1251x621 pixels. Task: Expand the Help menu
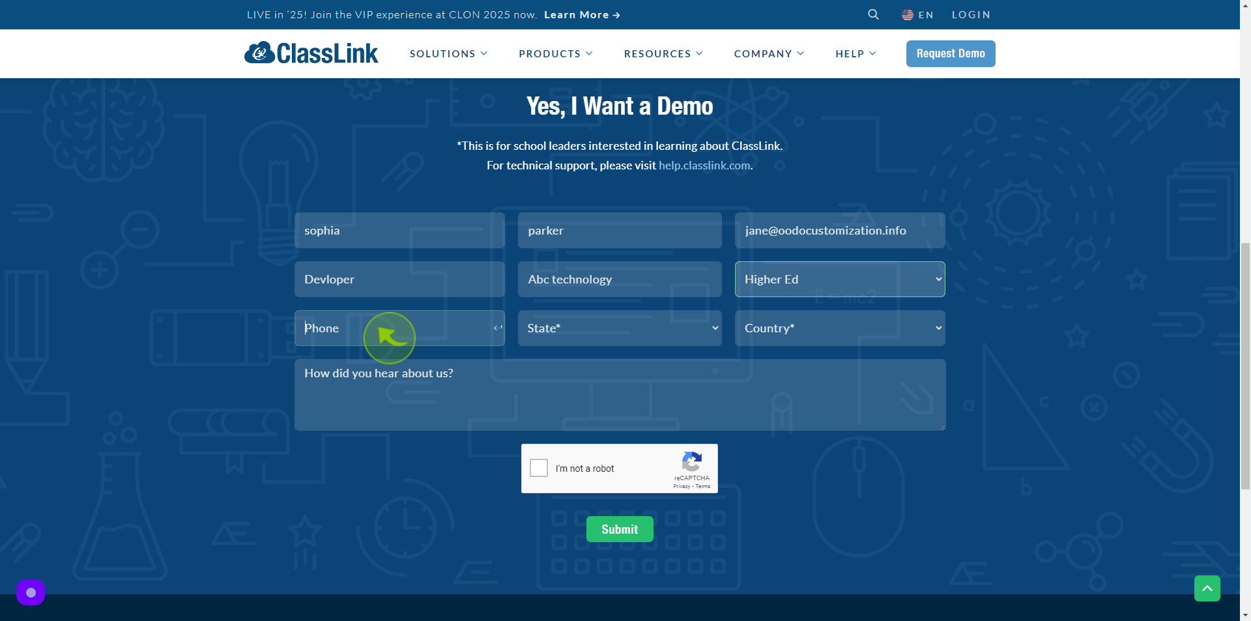tap(856, 53)
